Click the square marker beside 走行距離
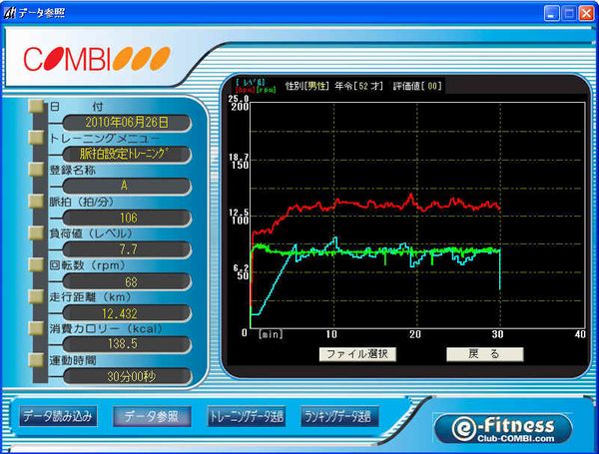 37,296
